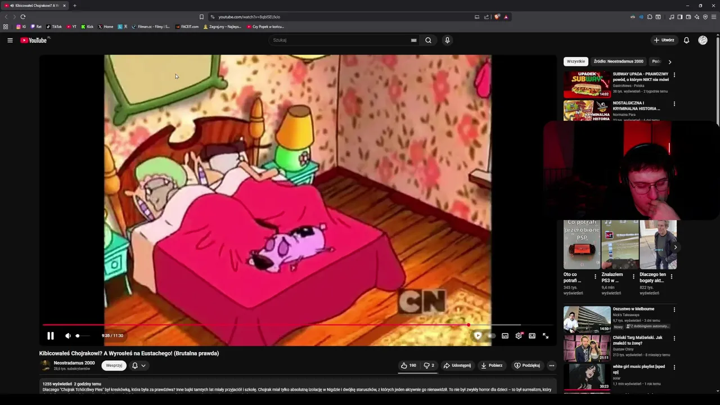Focus the Szukaj search field
The width and height of the screenshot is (720, 405).
tap(340, 40)
